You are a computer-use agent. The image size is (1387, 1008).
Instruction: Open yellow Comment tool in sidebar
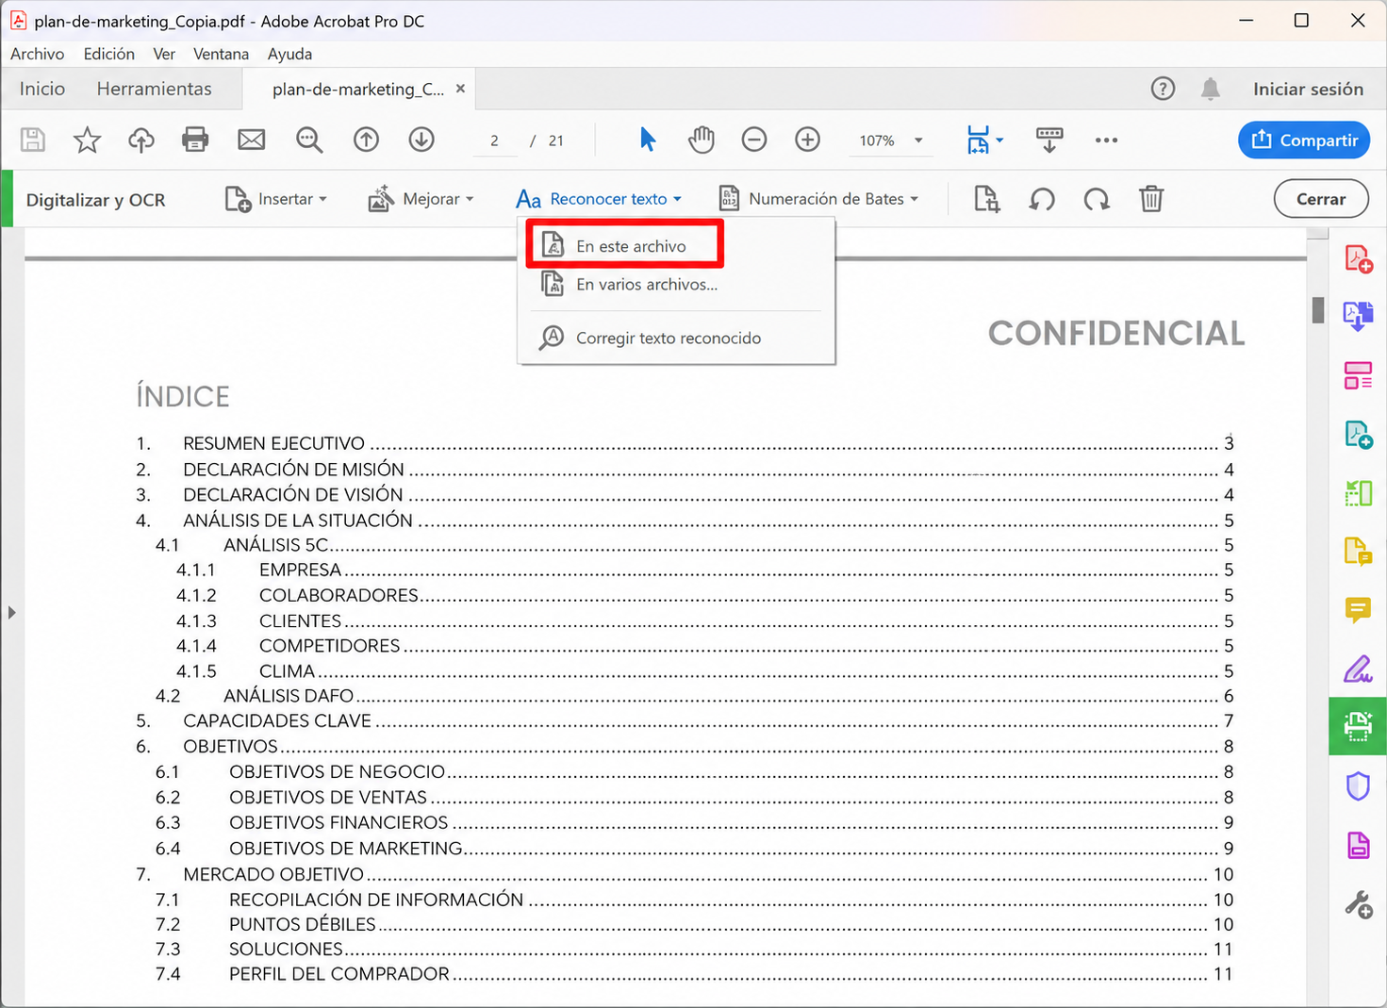(x=1358, y=610)
